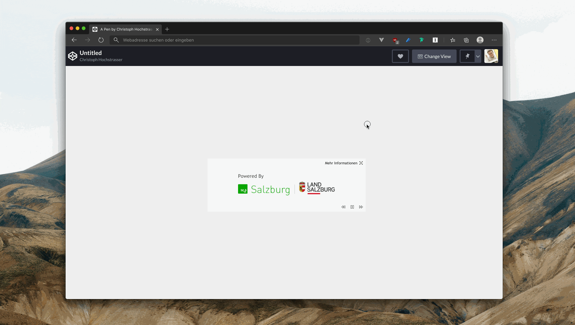This screenshot has width=575, height=325.
Task: Open the Vivaldi-style V extension icon
Action: tap(382, 40)
